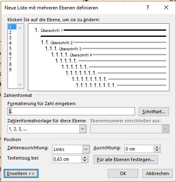Open the Schriftart font dialog
This screenshot has width=176, height=182.
pyautogui.click(x=154, y=112)
